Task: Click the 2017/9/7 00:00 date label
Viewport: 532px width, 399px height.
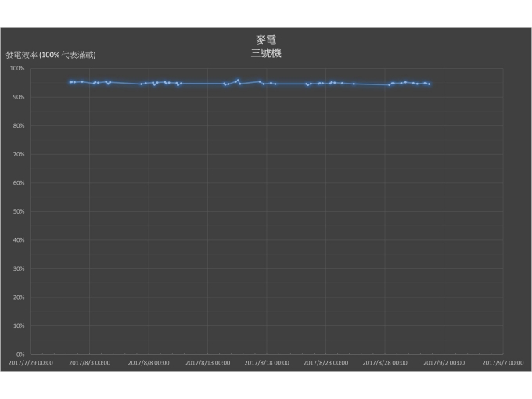Action: tap(503, 363)
